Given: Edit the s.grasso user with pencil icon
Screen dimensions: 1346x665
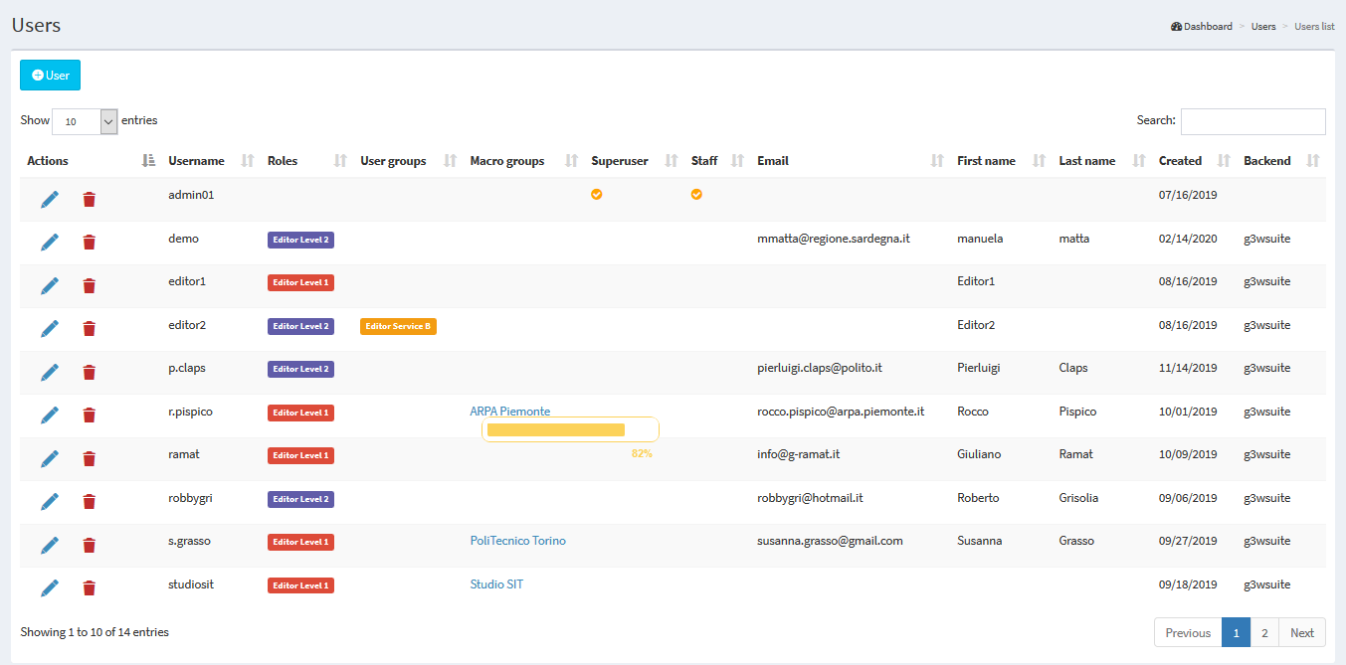Looking at the screenshot, I should click(x=50, y=546).
